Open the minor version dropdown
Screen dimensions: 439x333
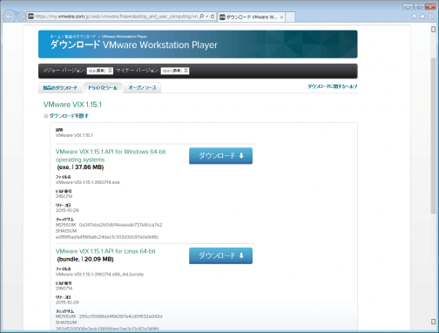click(x=175, y=71)
